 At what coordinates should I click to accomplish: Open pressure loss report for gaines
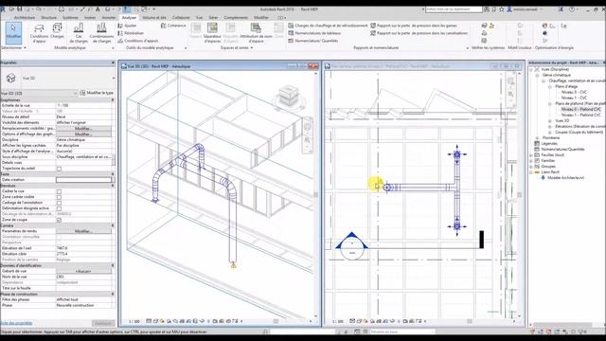click(x=414, y=26)
